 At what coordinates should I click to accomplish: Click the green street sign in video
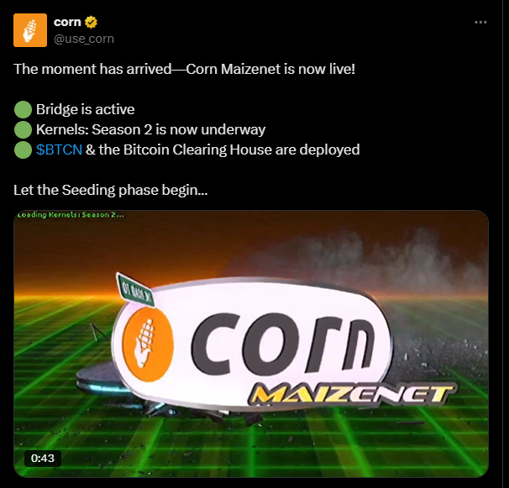point(135,290)
